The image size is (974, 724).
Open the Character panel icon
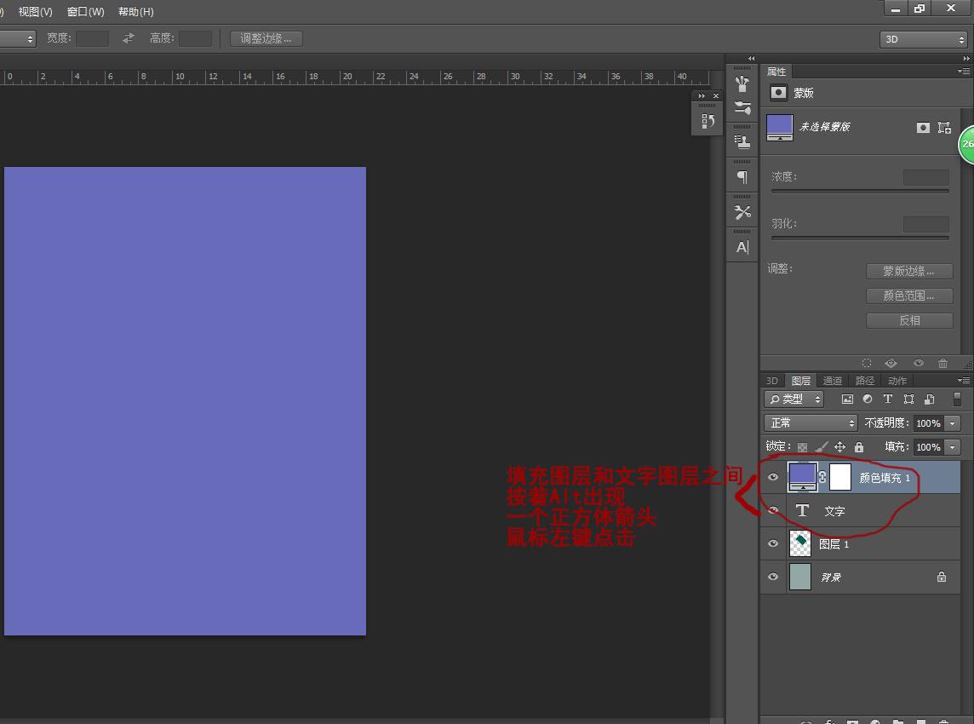[742, 247]
